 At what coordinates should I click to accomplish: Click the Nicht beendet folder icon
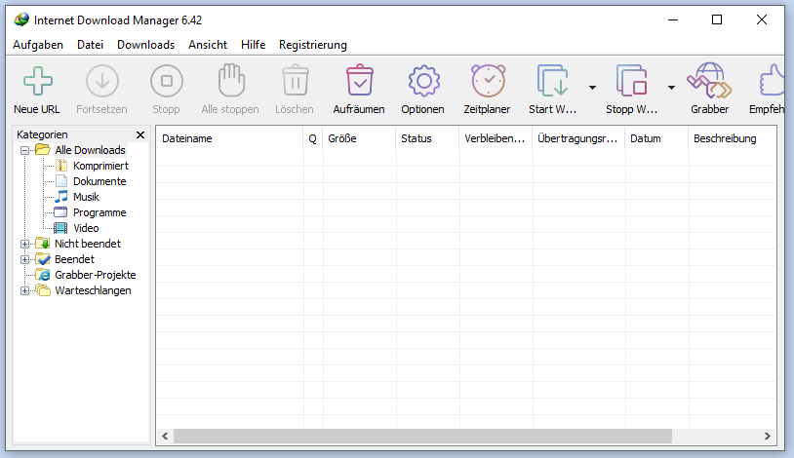click(43, 244)
